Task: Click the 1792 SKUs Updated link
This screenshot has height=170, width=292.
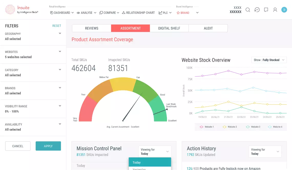Action: [201, 155]
